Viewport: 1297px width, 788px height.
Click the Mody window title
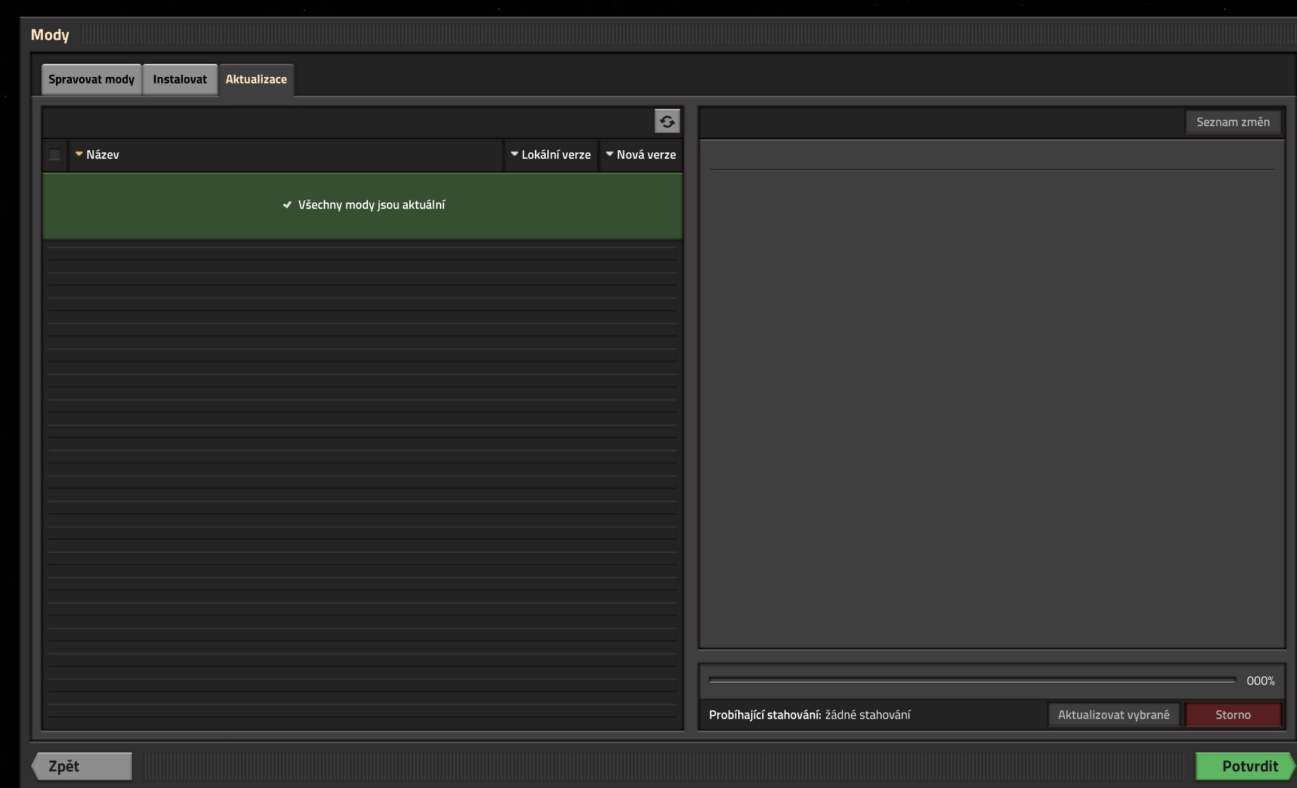coord(50,35)
